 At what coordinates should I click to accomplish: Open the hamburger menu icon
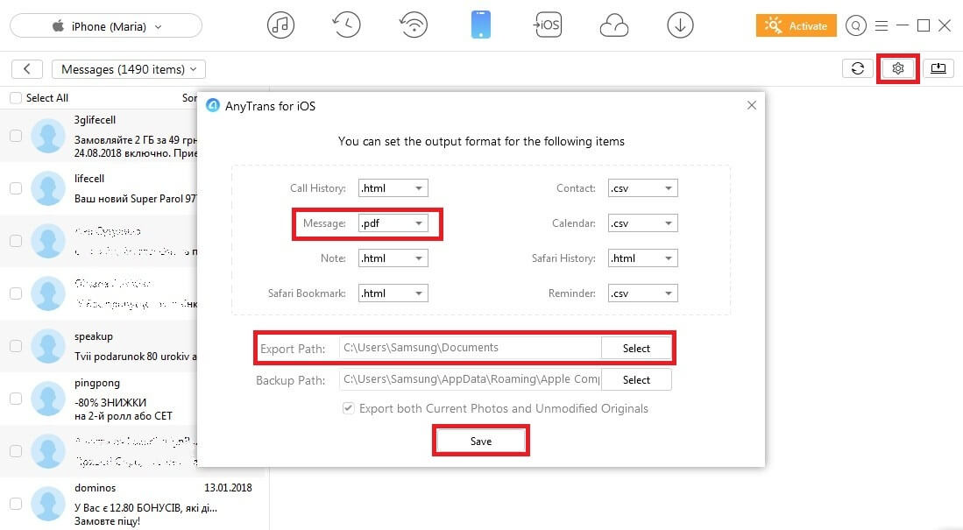[x=882, y=25]
